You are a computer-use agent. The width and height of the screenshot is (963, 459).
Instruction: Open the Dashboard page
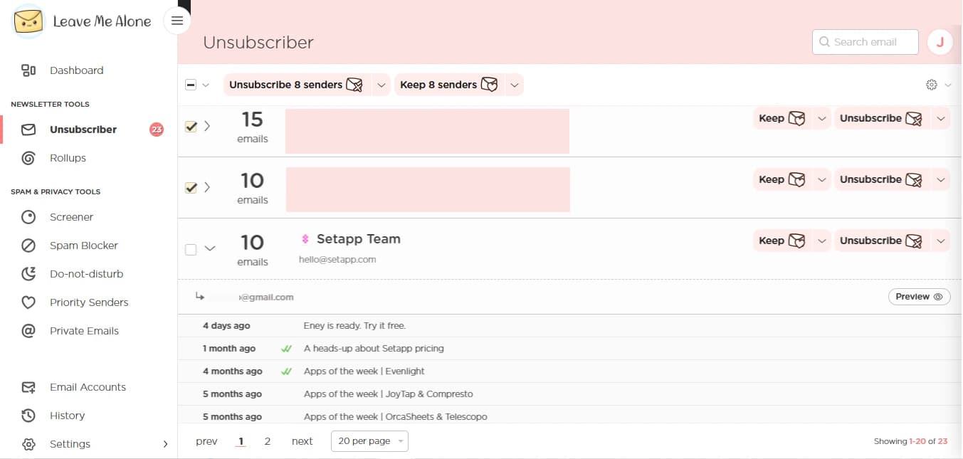[x=76, y=70]
